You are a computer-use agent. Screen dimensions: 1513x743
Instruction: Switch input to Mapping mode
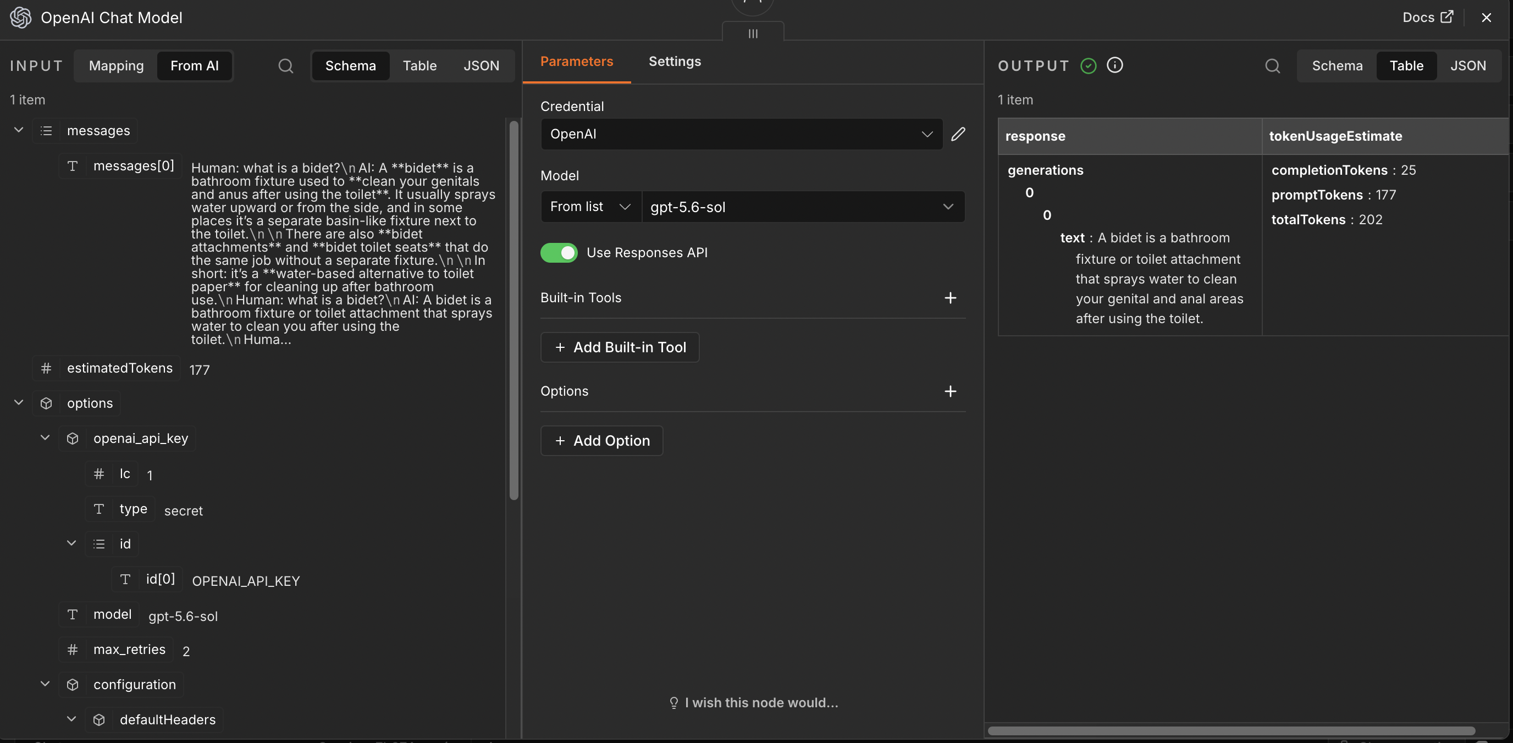click(117, 66)
